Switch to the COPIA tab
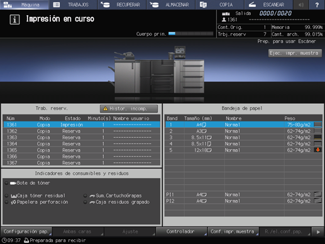The height and width of the screenshot is (244, 325). (x=219, y=4)
